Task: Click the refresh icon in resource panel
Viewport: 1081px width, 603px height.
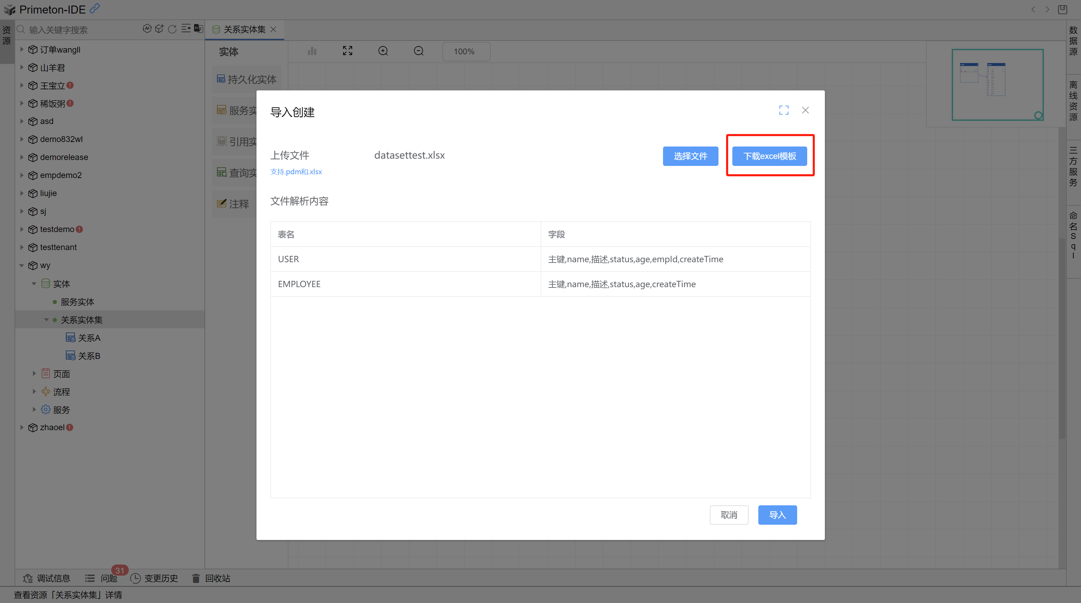Action: (x=172, y=29)
